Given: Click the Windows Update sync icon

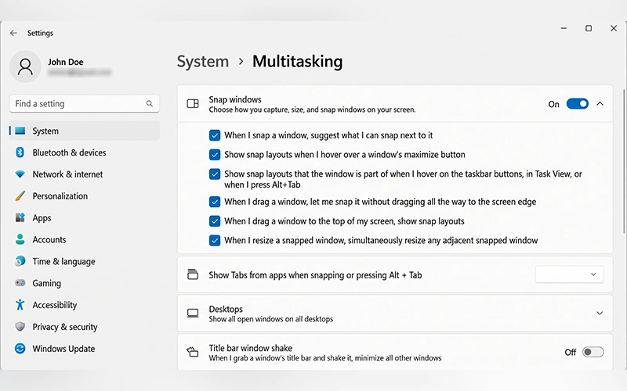Looking at the screenshot, I should pyautogui.click(x=20, y=348).
